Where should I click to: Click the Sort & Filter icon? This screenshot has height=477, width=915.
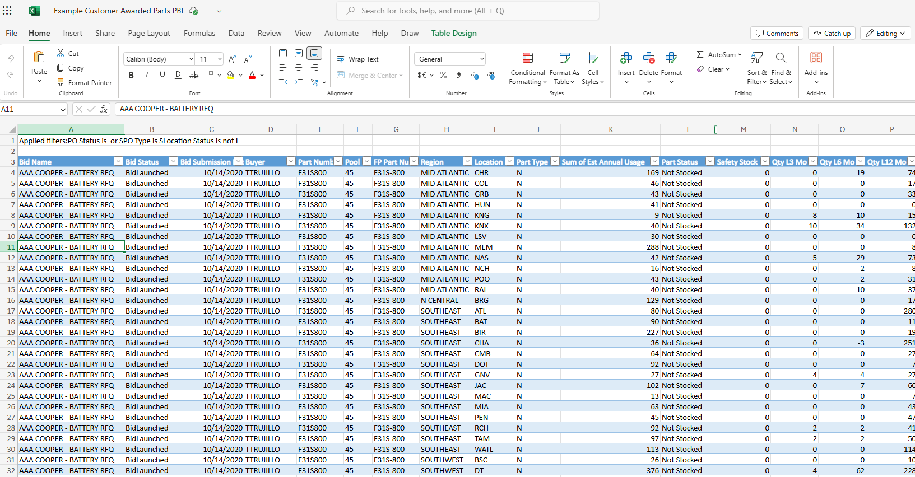pyautogui.click(x=757, y=58)
